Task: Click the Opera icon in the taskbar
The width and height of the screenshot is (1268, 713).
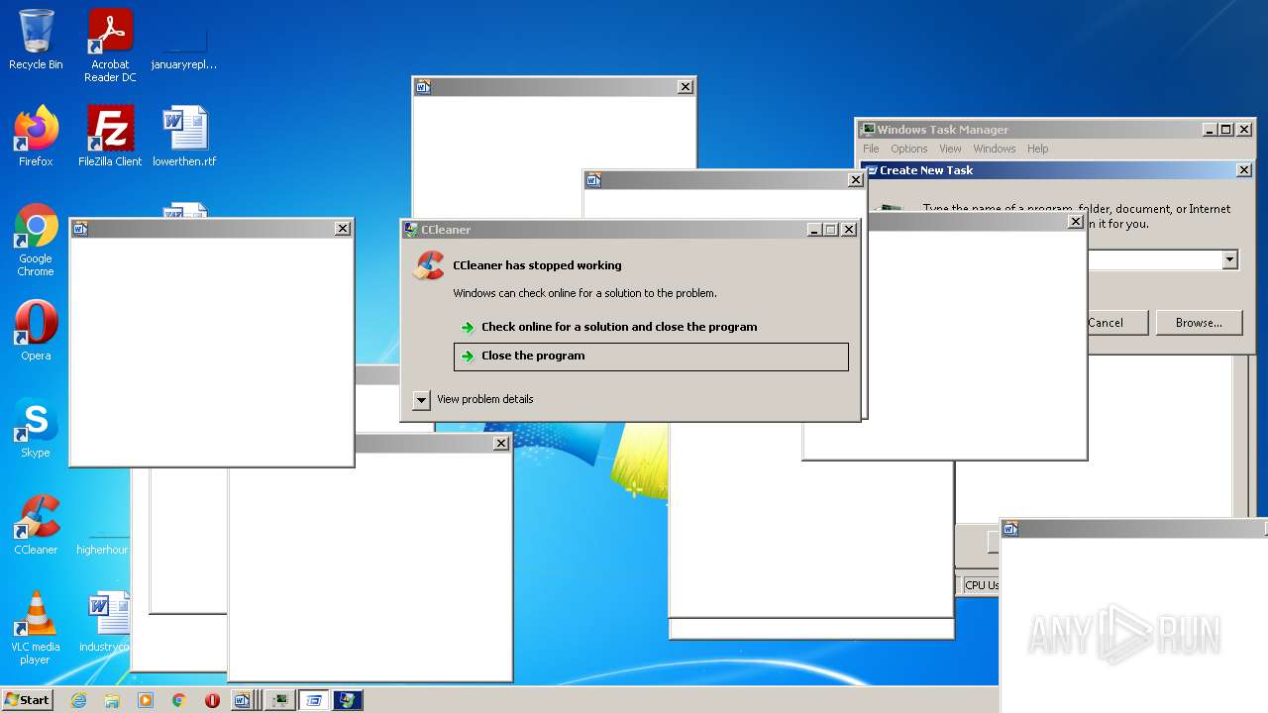Action: pos(212,700)
